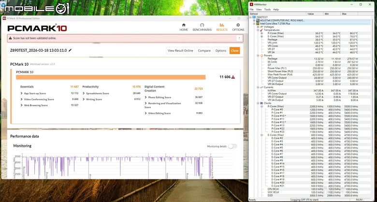This screenshot has width=377, height=202.
Task: Collapse the Clocks node in HWMonitor
Action: [258, 103]
